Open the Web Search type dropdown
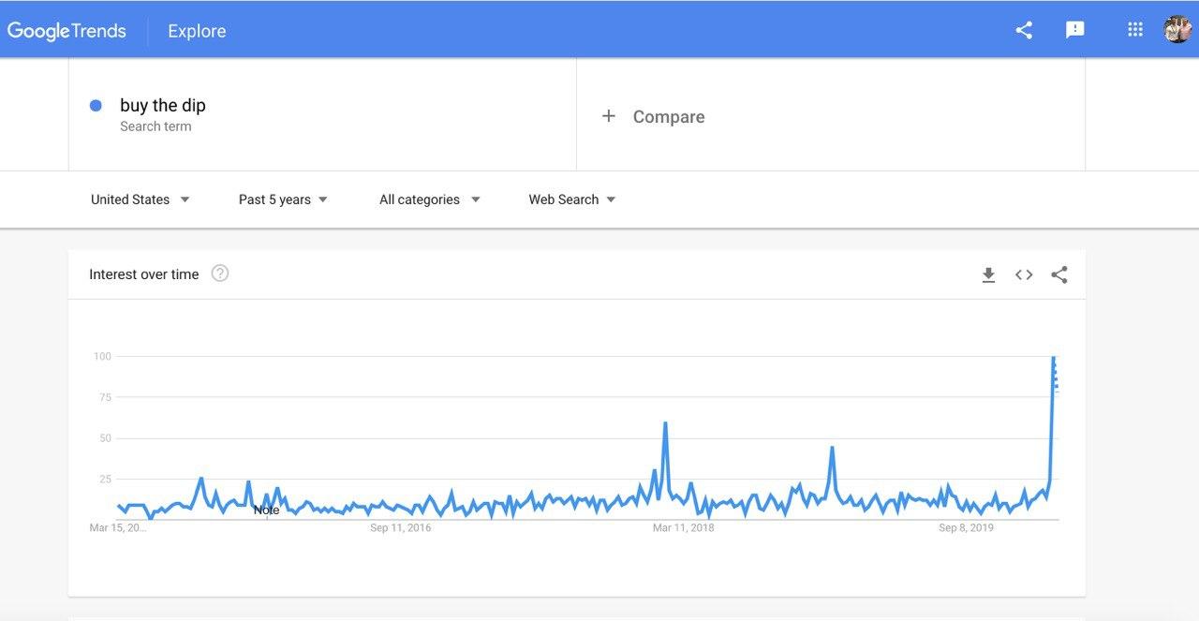 pos(571,200)
